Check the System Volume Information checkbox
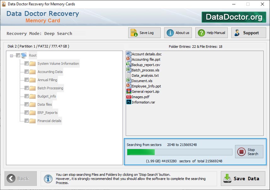This screenshot has width=270, height=190. pos(26,64)
